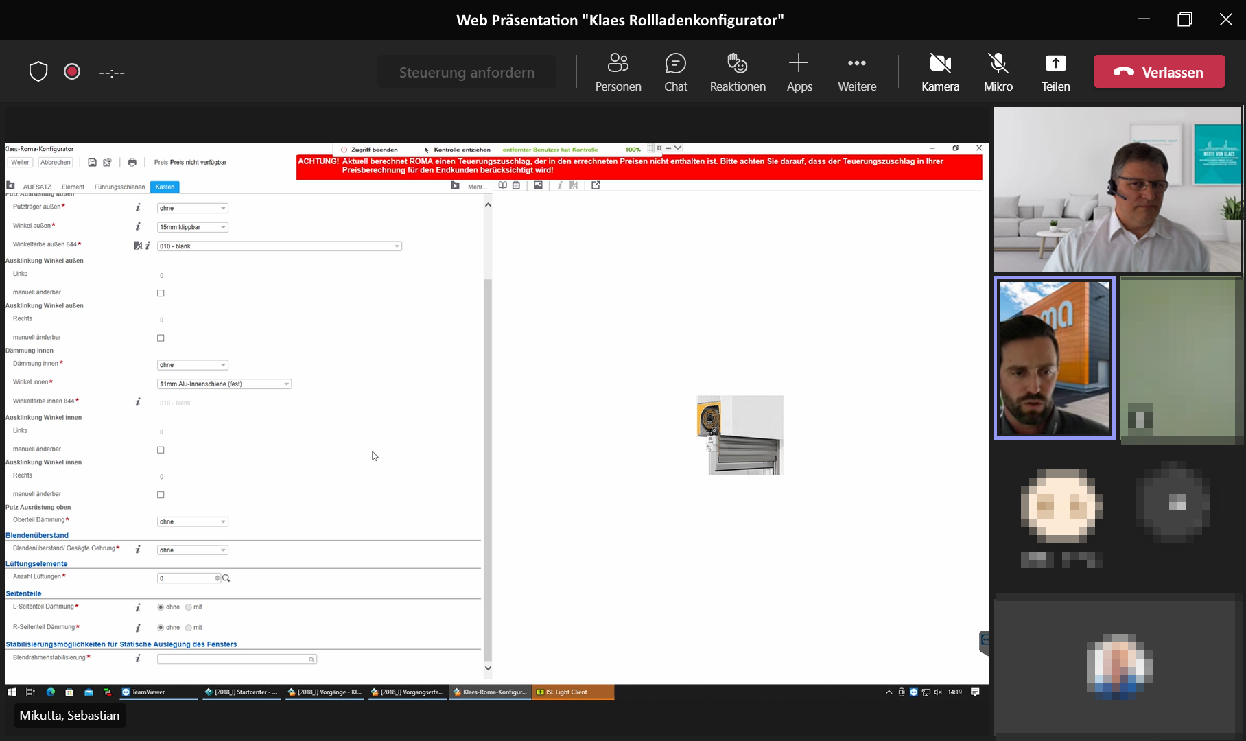Click the recording indicator icon

72,71
